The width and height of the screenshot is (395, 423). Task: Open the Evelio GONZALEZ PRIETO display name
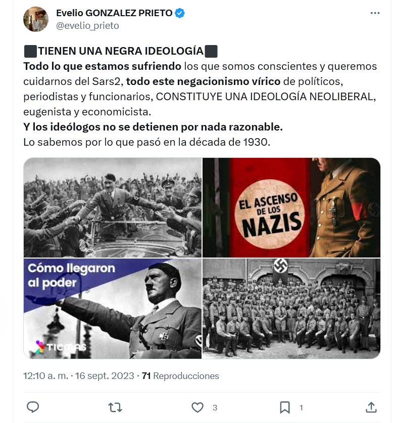(114, 13)
